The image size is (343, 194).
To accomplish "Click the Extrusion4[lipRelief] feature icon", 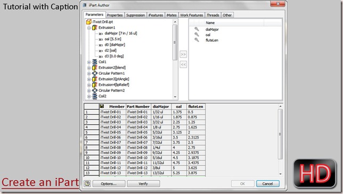I will 94,85.
